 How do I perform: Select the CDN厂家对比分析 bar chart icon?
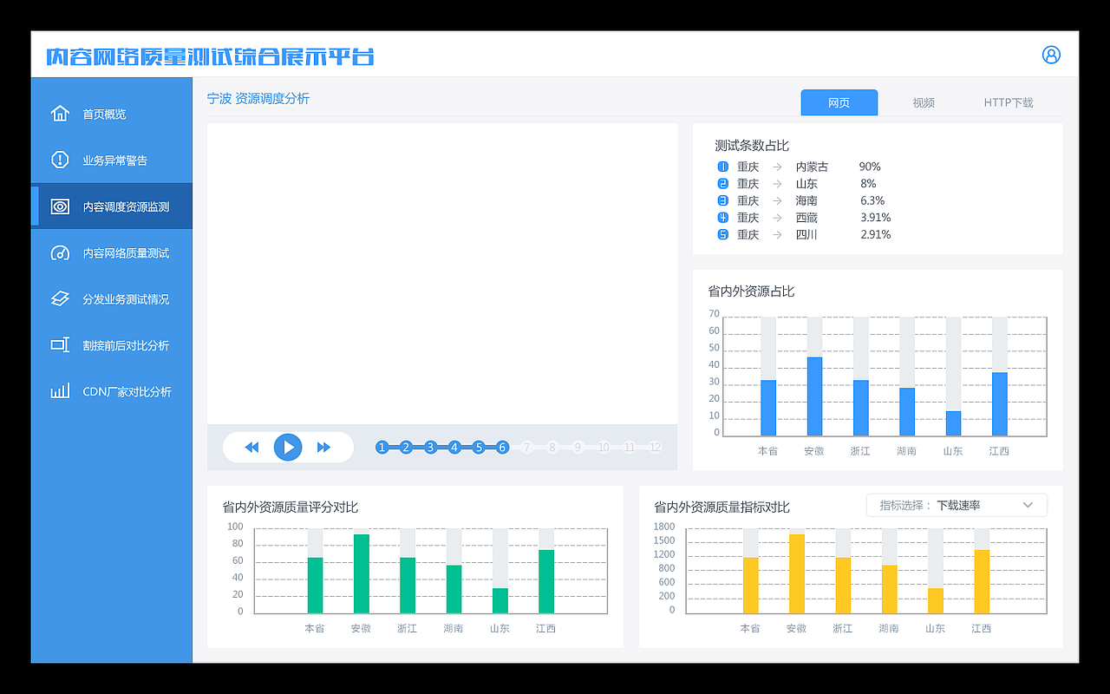pyautogui.click(x=59, y=390)
